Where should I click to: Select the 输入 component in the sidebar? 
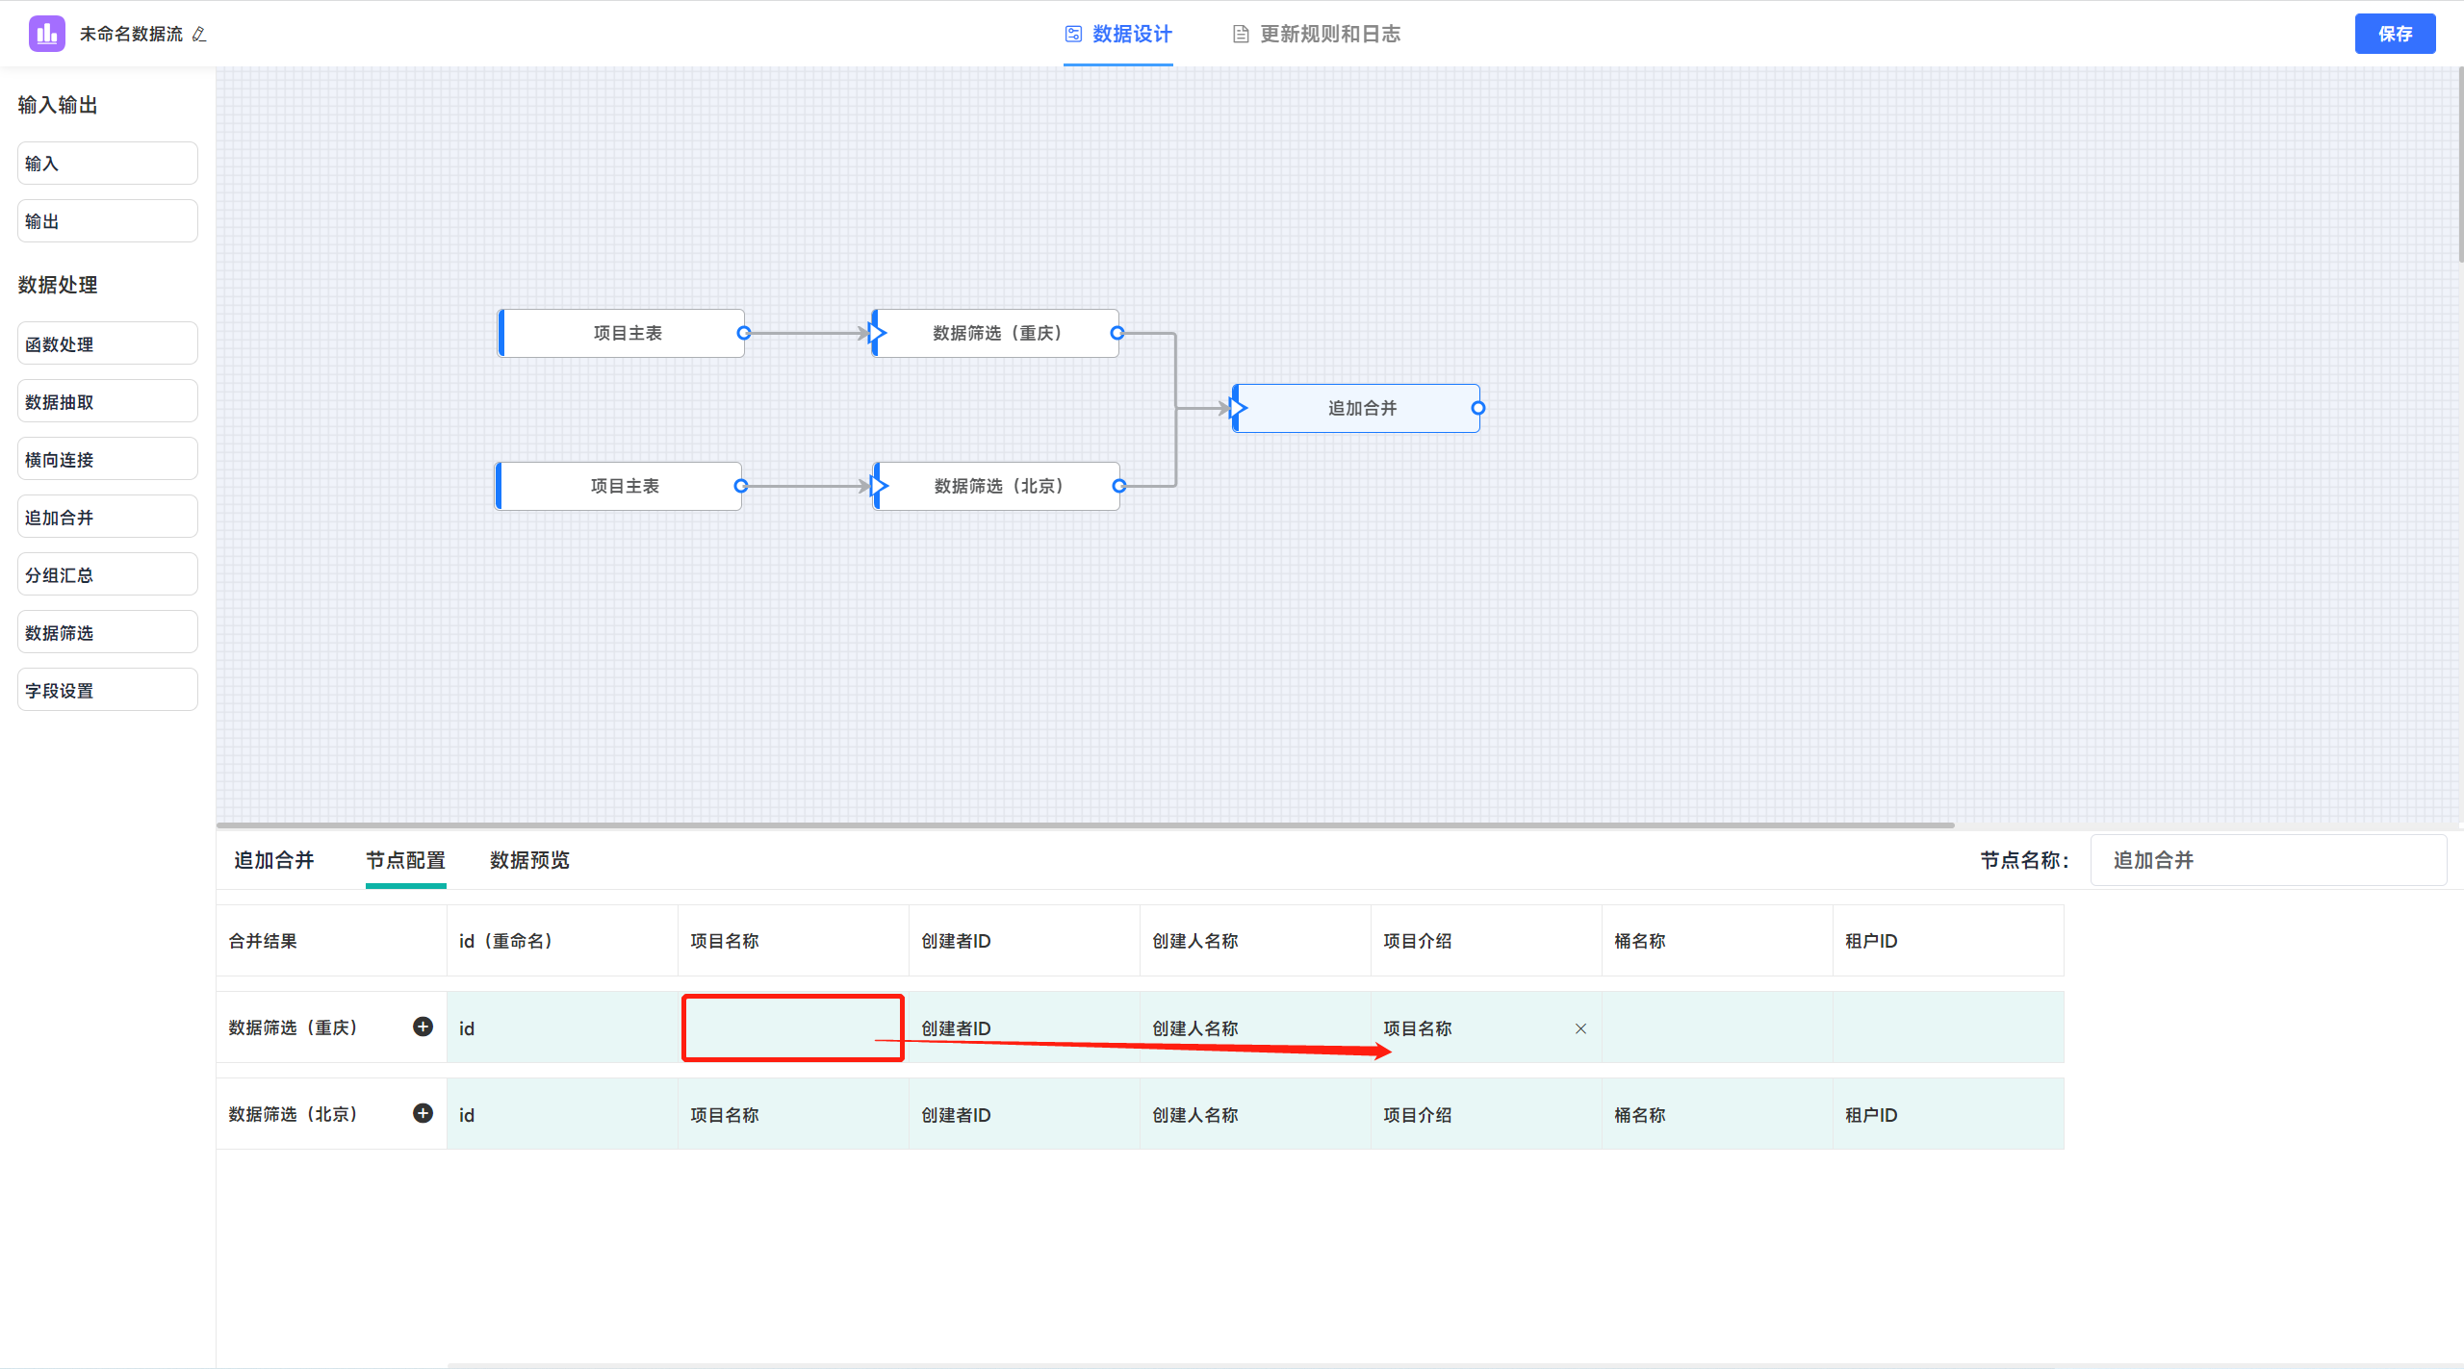point(108,164)
